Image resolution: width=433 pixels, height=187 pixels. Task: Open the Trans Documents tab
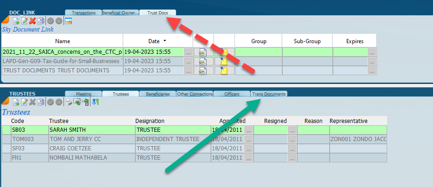269,94
